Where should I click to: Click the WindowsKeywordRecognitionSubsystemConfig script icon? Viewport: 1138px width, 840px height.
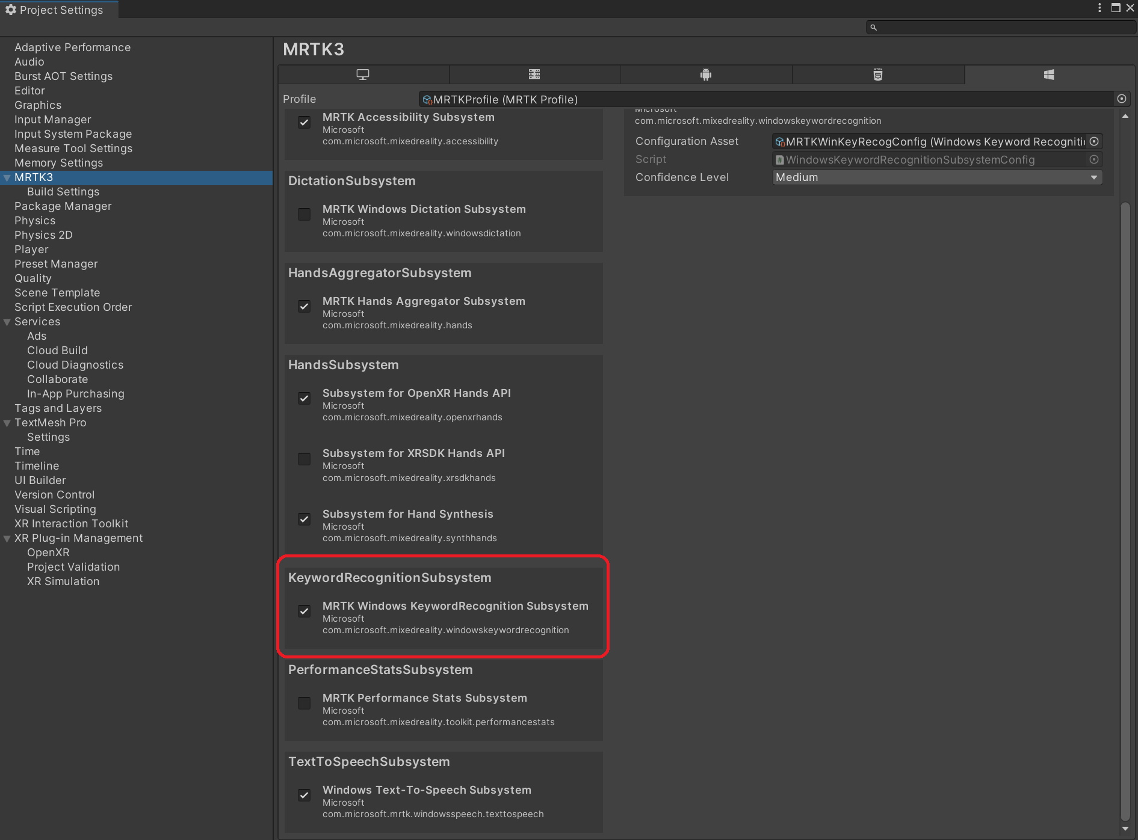780,160
